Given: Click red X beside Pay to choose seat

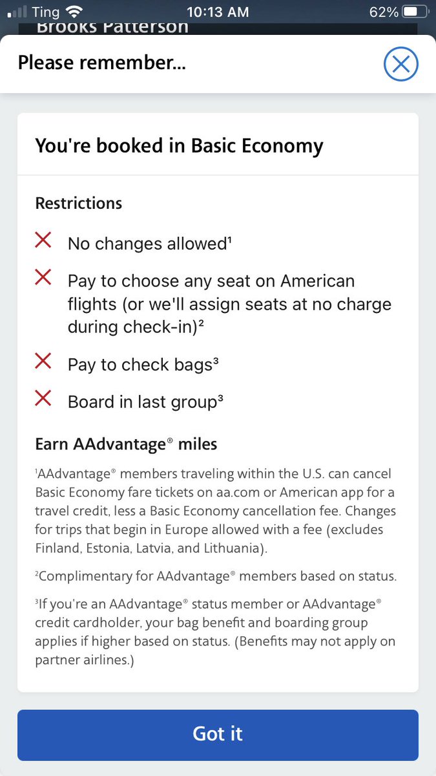Looking at the screenshot, I should coord(43,278).
